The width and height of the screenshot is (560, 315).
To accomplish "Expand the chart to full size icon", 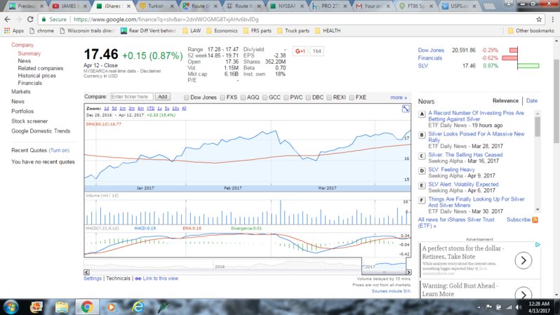I will coord(406,109).
